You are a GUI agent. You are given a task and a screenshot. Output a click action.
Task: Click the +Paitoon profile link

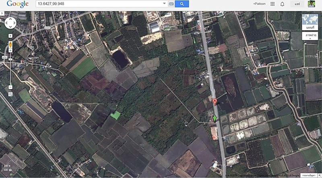coord(259,4)
